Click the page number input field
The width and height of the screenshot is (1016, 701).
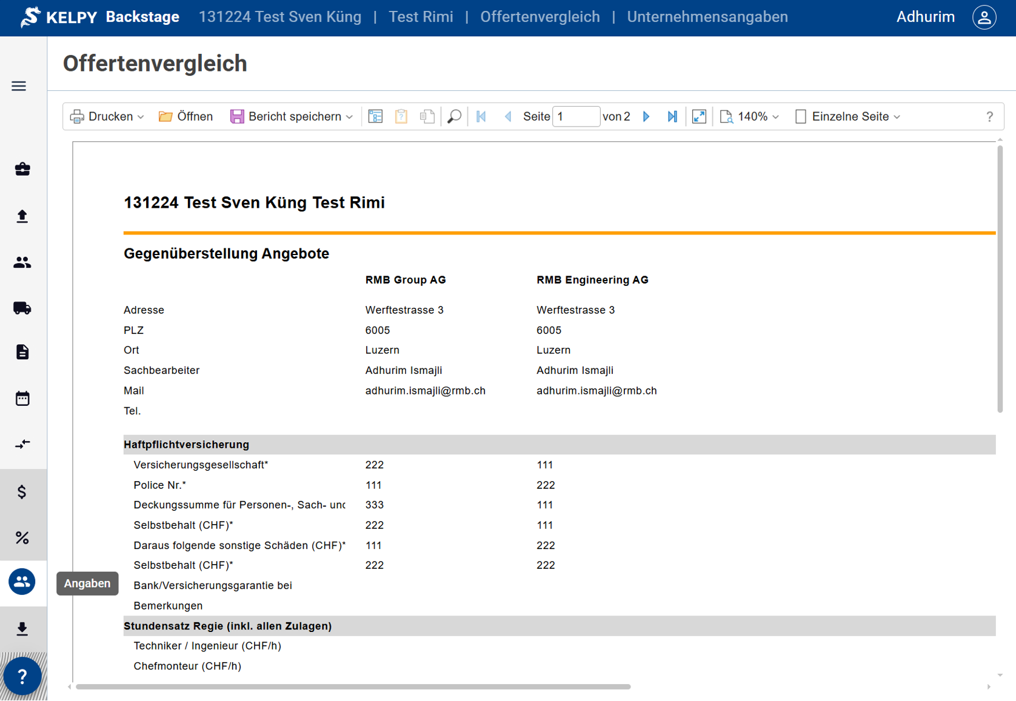pyautogui.click(x=576, y=116)
